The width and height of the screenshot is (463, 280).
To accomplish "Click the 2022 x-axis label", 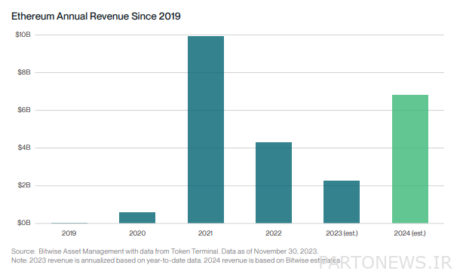I will coord(274,233).
